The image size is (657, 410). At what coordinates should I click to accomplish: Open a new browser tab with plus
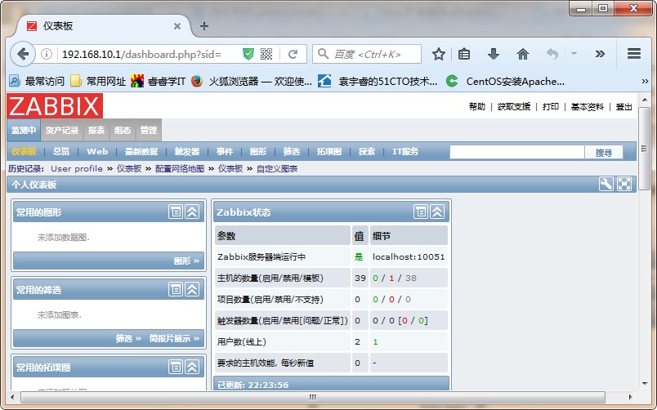point(204,26)
